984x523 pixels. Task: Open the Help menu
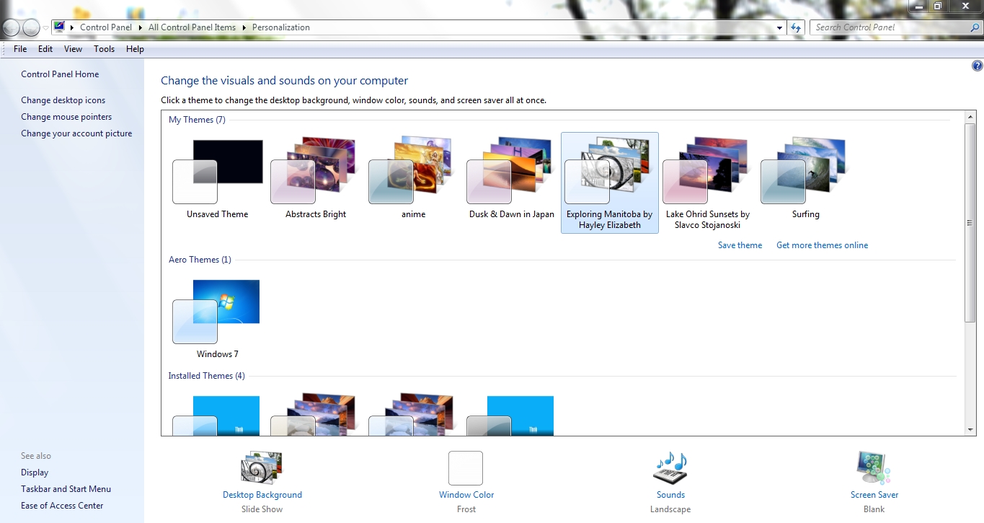[x=135, y=49]
